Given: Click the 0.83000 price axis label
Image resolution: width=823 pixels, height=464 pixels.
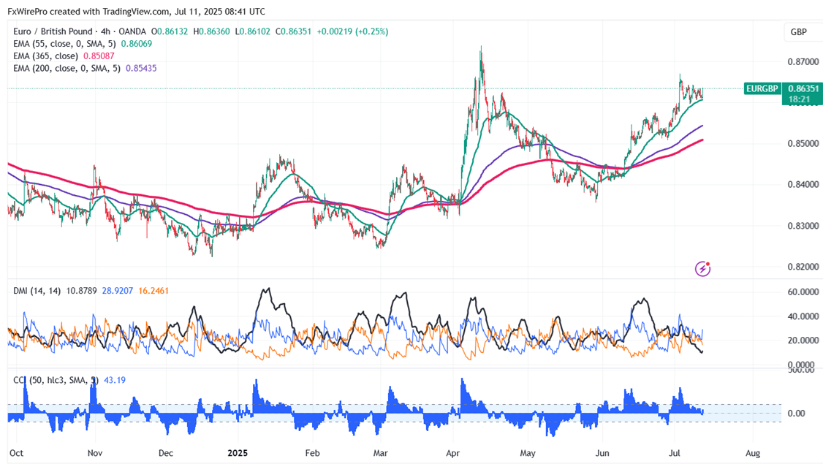Looking at the screenshot, I should pos(803,226).
